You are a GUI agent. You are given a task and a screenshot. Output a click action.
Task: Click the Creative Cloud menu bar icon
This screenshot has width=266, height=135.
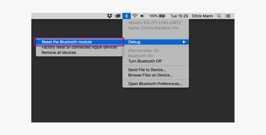point(118,16)
